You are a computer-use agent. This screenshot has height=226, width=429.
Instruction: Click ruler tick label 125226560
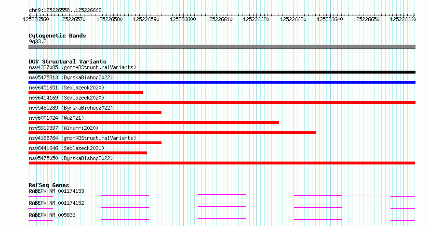click(x=36, y=19)
